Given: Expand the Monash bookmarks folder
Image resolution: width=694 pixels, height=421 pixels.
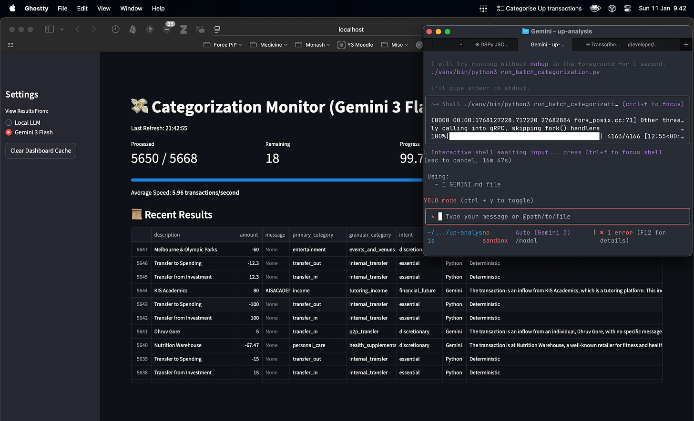Looking at the screenshot, I should 312,45.
